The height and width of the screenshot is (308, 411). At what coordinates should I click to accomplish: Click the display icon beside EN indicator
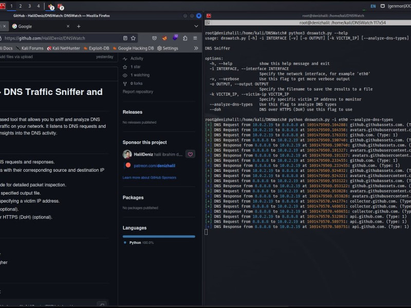383,6
